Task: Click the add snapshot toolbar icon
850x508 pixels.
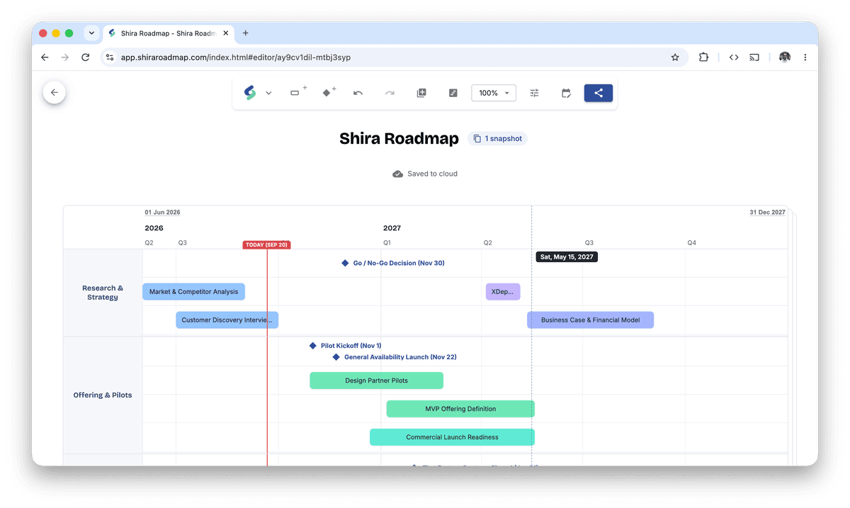Action: point(421,93)
